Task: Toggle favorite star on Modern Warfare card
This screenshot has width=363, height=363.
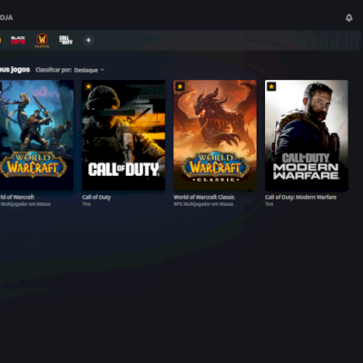Action: tap(271, 87)
